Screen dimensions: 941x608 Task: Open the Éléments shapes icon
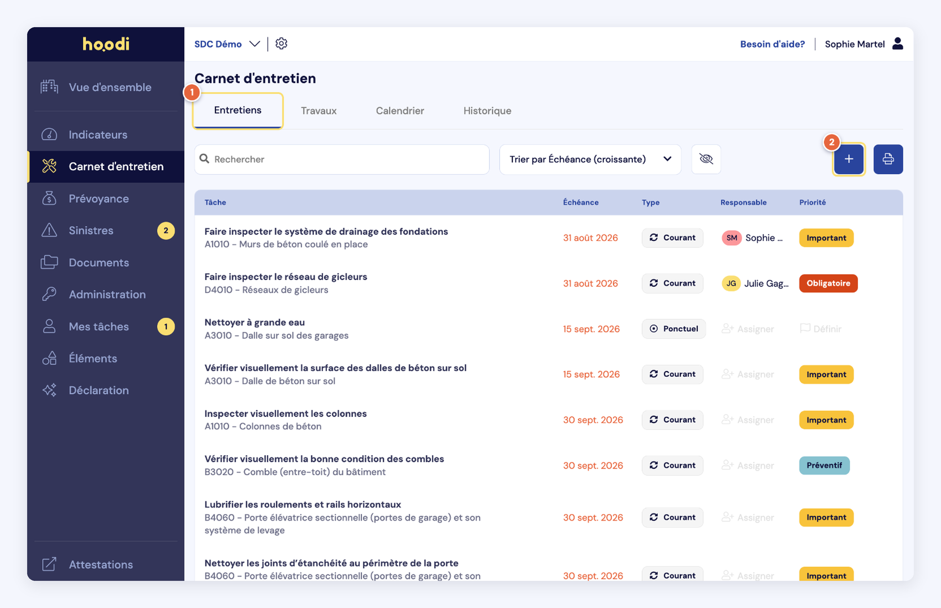(x=49, y=358)
